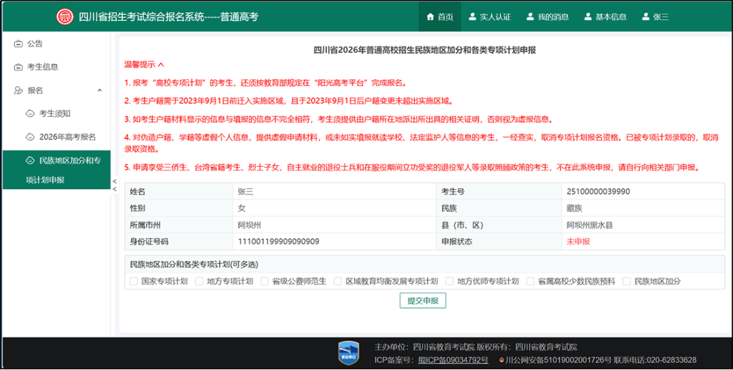The height and width of the screenshot is (370, 733).
Task: Click tip 3 about 派出所出具的相关证明
Action: (339, 119)
